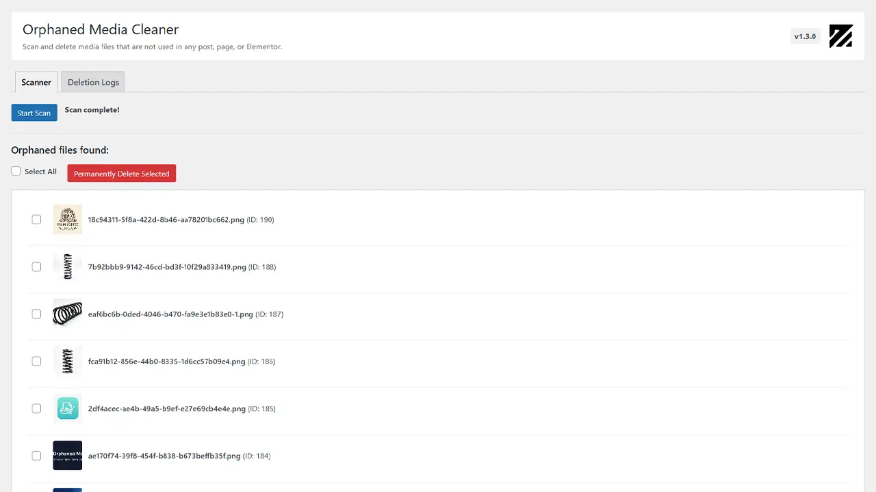
Task: Click the Palm Coffee logo thumbnail
Action: (68, 219)
